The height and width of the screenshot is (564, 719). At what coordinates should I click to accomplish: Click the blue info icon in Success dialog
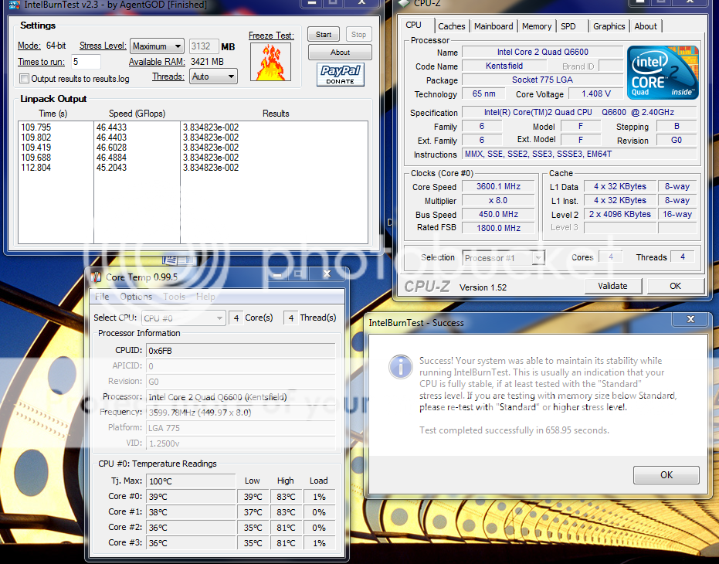tap(400, 366)
